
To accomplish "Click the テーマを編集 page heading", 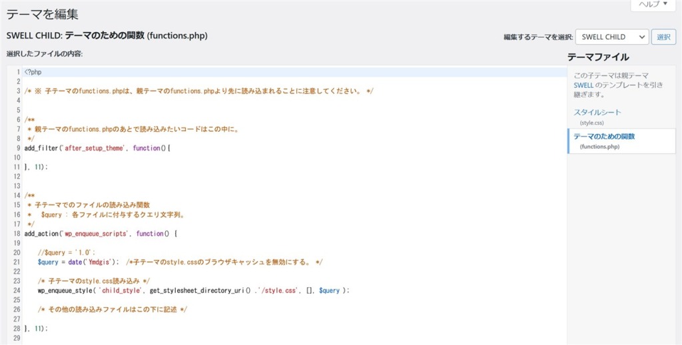I will (x=42, y=14).
